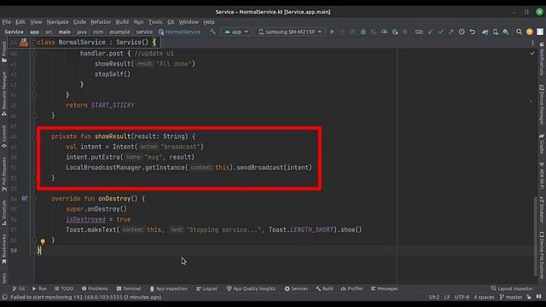Open the Git tool window tab
Image resolution: width=546 pixels, height=307 pixels.
pyautogui.click(x=19, y=288)
